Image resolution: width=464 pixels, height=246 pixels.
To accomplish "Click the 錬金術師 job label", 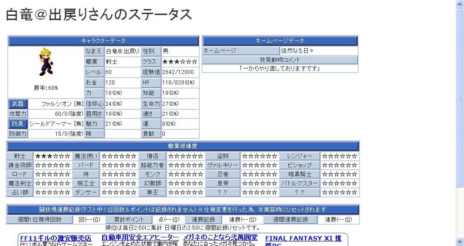I will pos(20,165).
